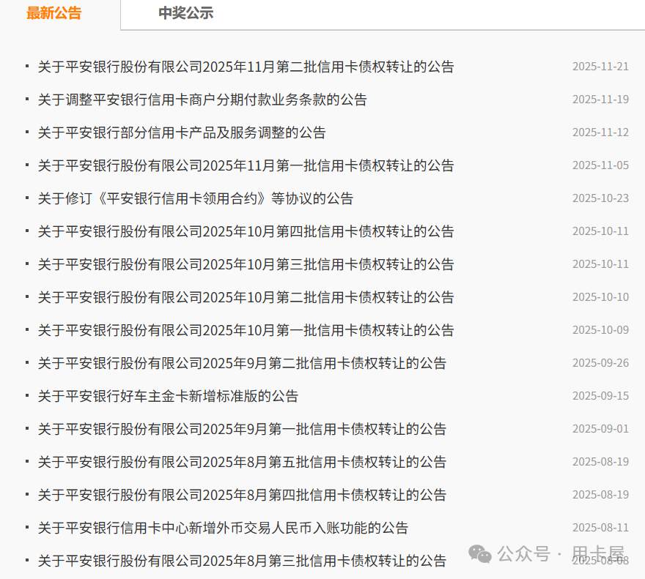
Task: Select the 最新公告 tab
Action: (x=54, y=12)
